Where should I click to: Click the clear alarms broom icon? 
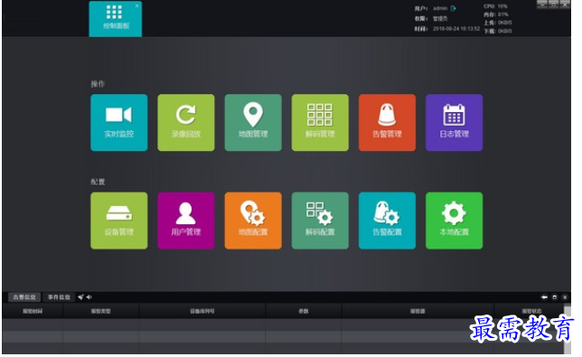[80, 296]
